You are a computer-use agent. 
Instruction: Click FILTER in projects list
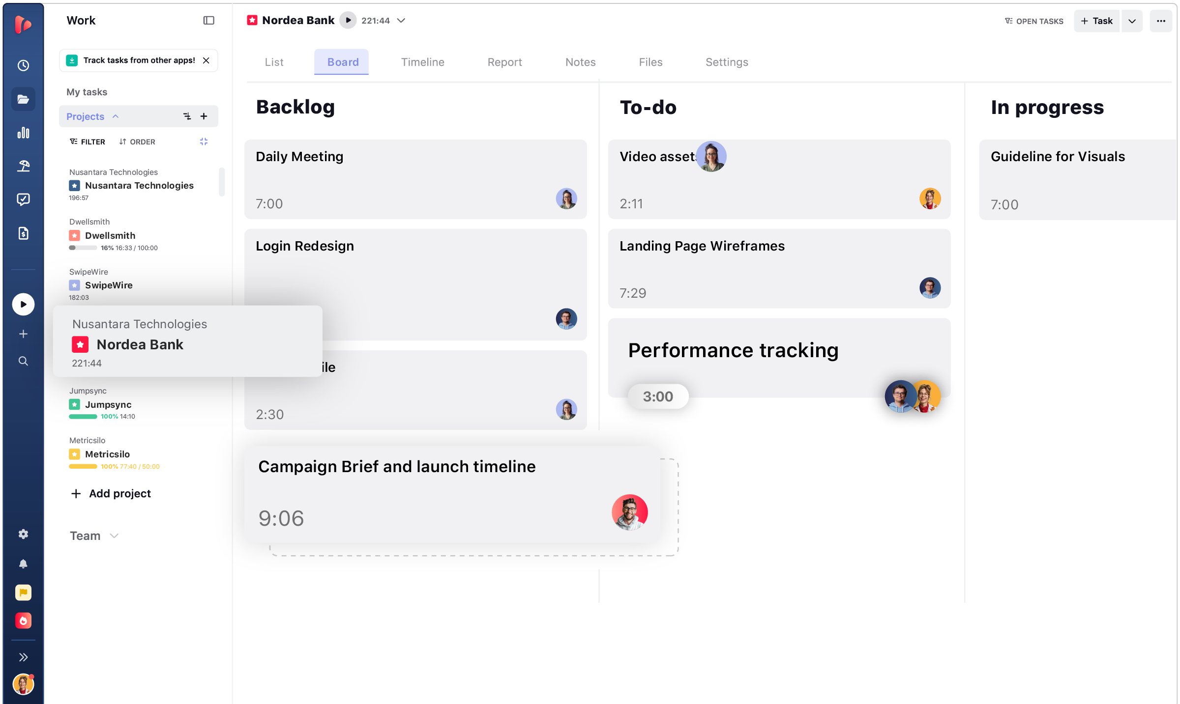(88, 141)
